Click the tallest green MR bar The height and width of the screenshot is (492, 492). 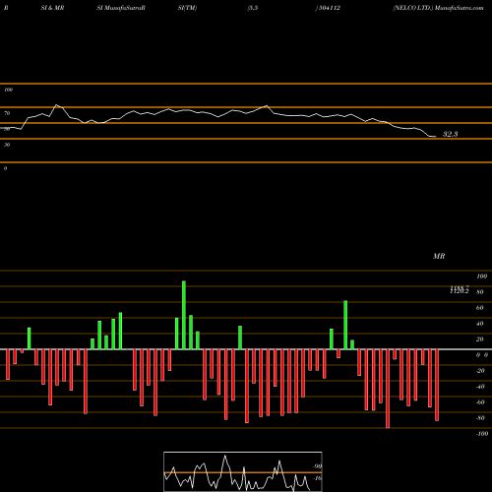pyautogui.click(x=184, y=315)
